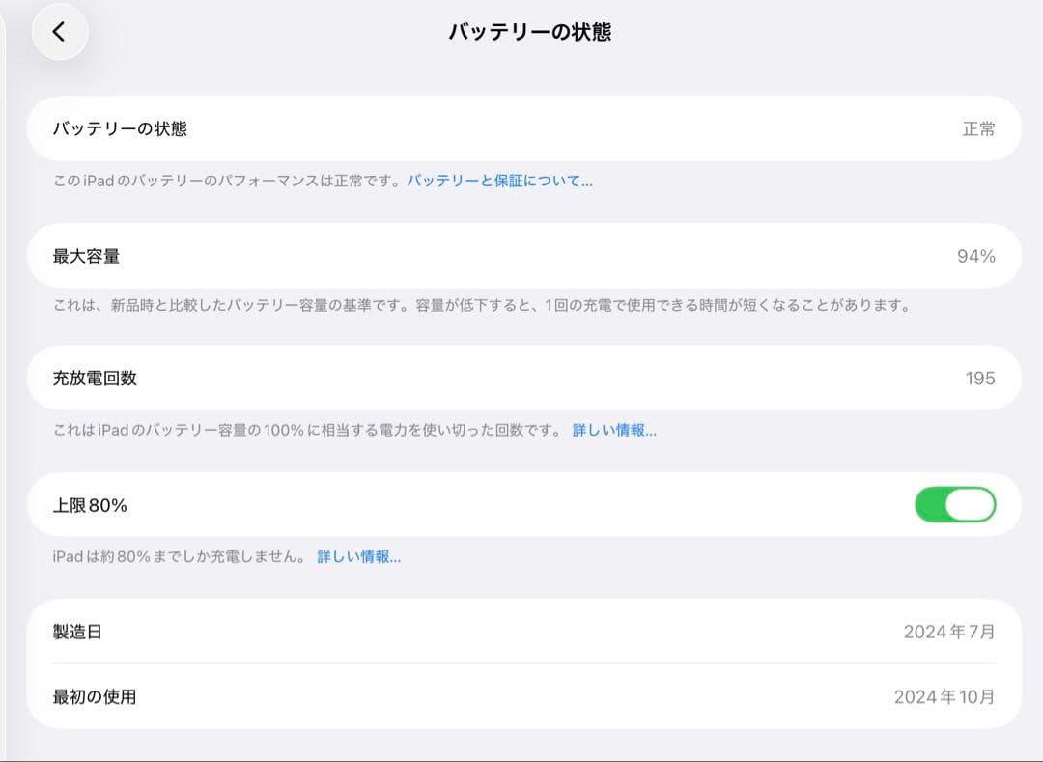Tap the 最大容量 row showing 94%
Viewport: 1043px width, 762px height.
(521, 255)
